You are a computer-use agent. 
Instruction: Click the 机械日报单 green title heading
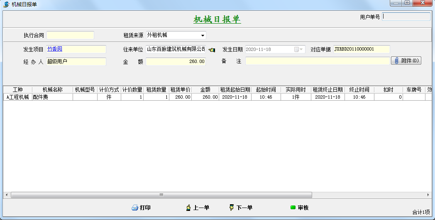point(217,19)
